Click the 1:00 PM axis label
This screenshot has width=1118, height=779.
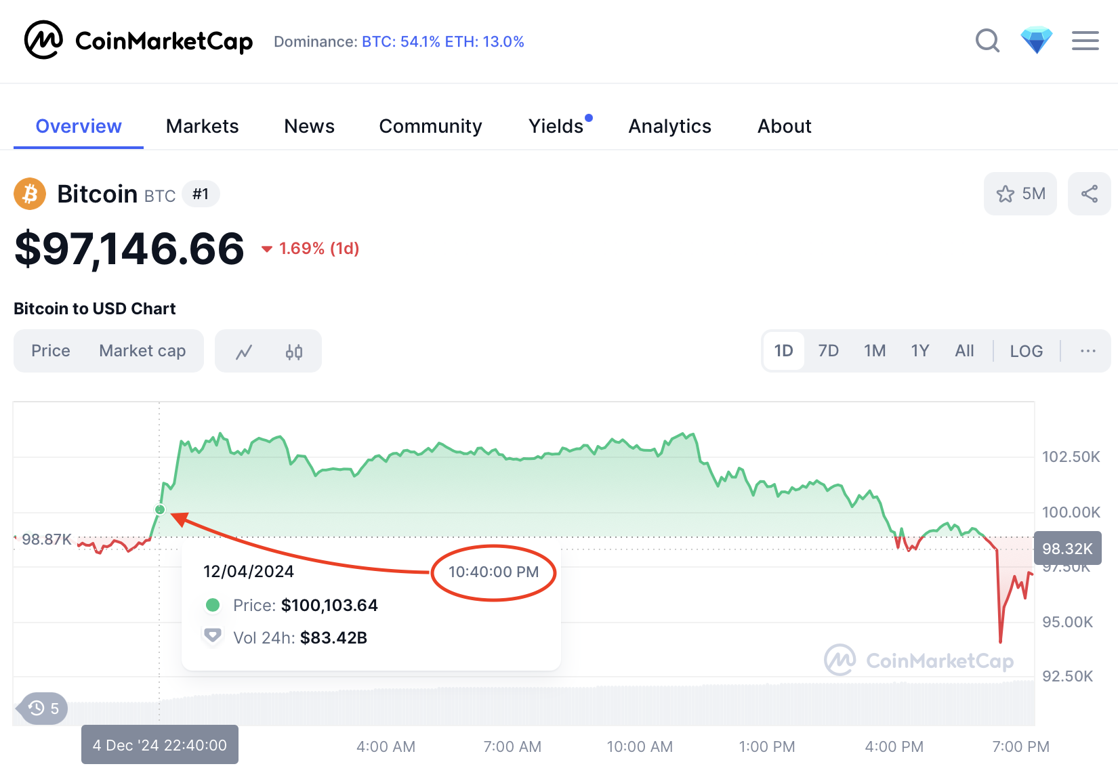pos(767,746)
